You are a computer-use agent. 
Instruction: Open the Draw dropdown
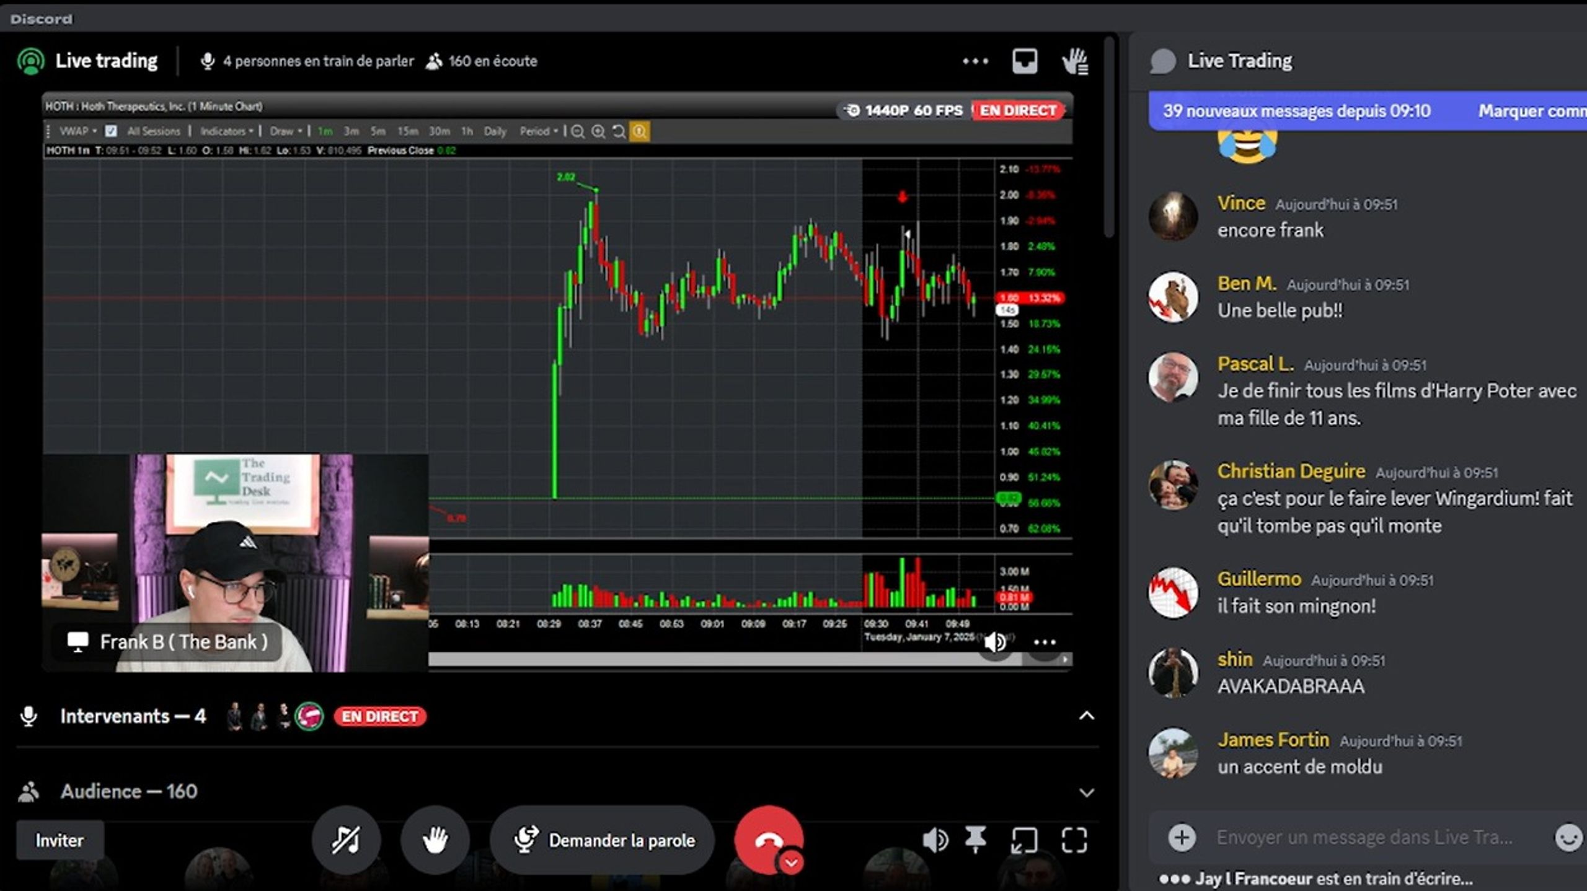pyautogui.click(x=286, y=131)
